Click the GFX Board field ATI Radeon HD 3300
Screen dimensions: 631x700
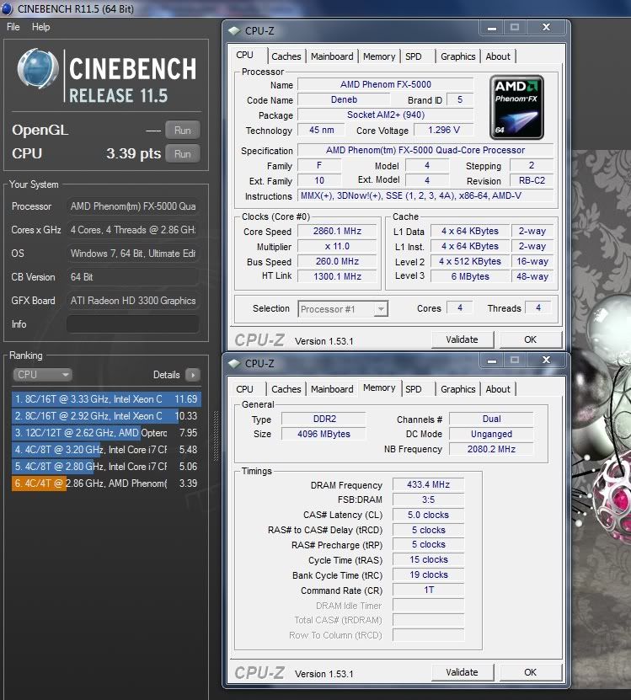point(132,301)
